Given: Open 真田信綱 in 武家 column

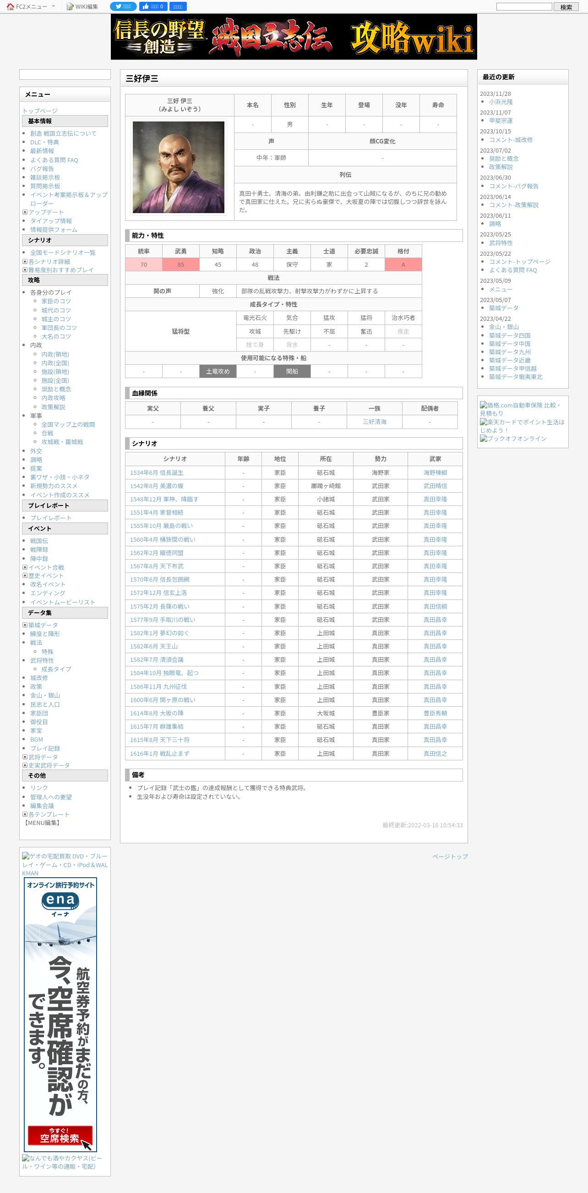Looking at the screenshot, I should tap(436, 606).
